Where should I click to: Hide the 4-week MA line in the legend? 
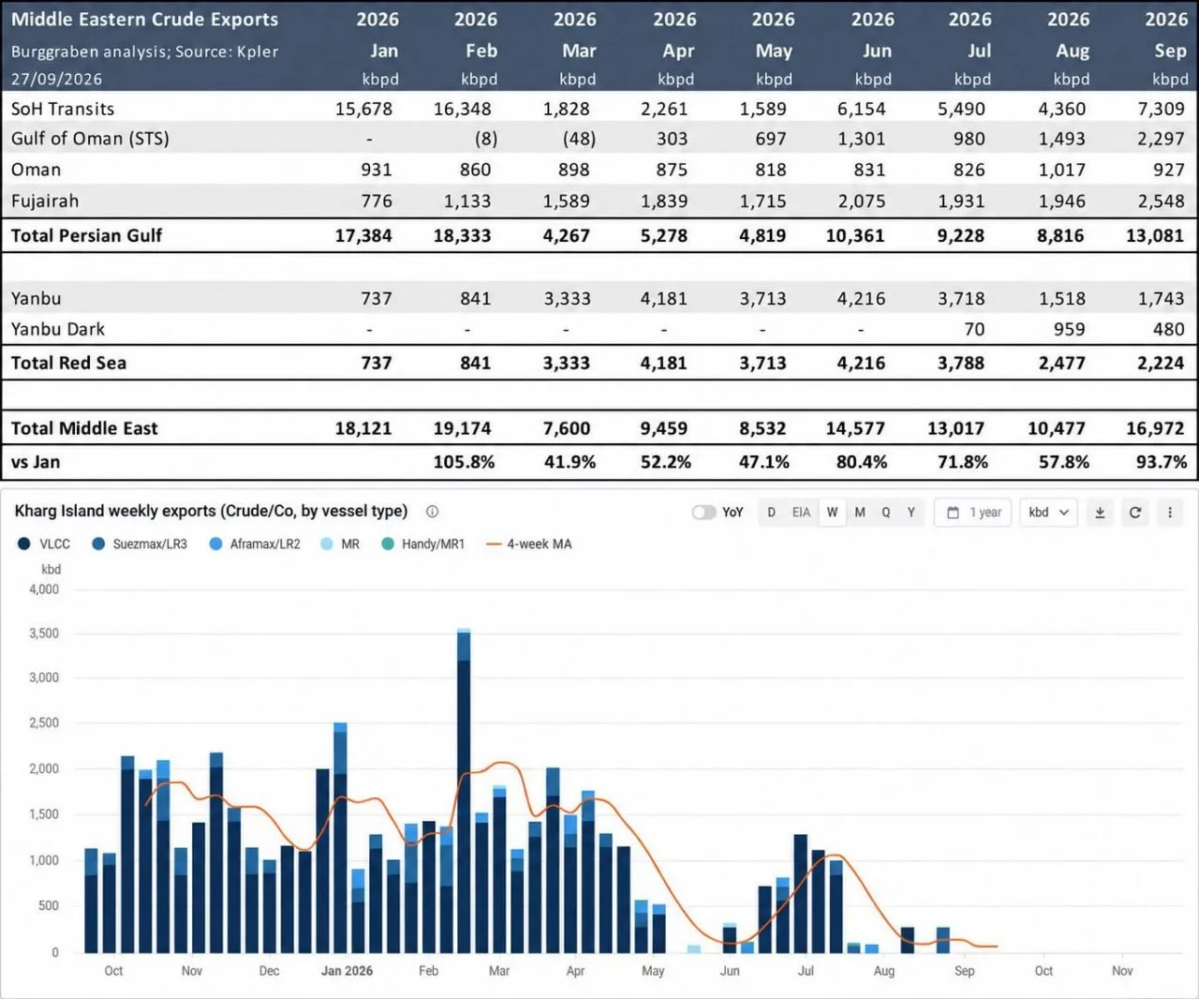click(x=529, y=544)
